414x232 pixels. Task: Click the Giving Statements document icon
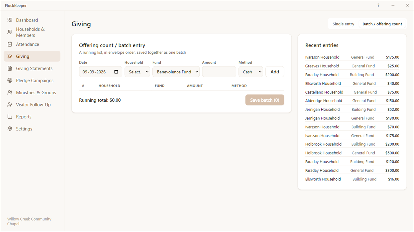click(10, 68)
